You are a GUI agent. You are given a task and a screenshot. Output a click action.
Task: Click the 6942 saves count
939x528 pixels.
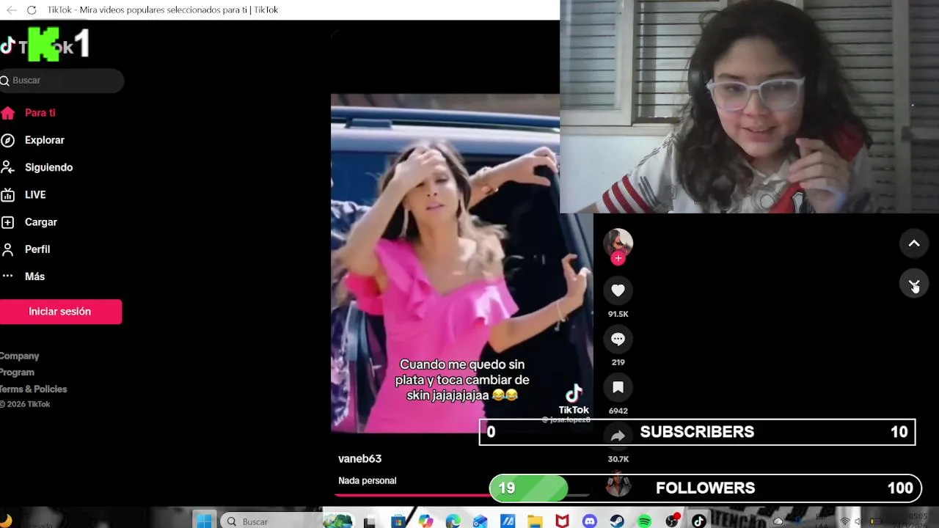point(618,411)
